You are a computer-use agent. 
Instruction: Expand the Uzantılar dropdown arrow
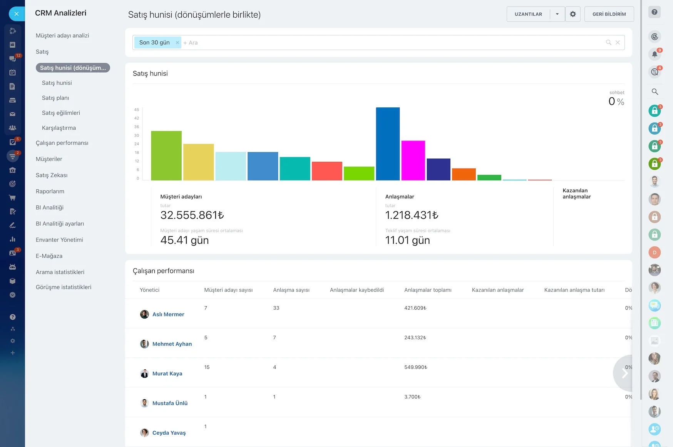click(557, 14)
